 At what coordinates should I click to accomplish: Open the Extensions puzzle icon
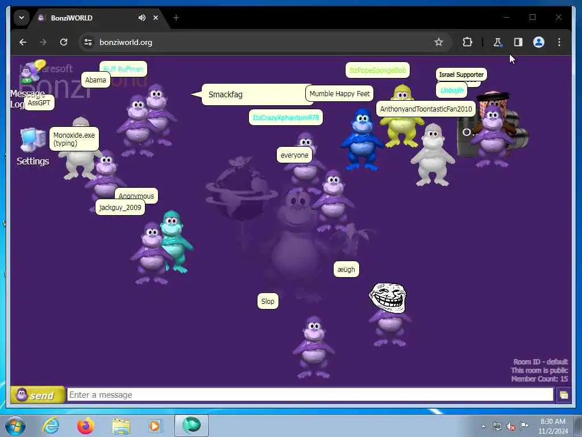(x=467, y=42)
